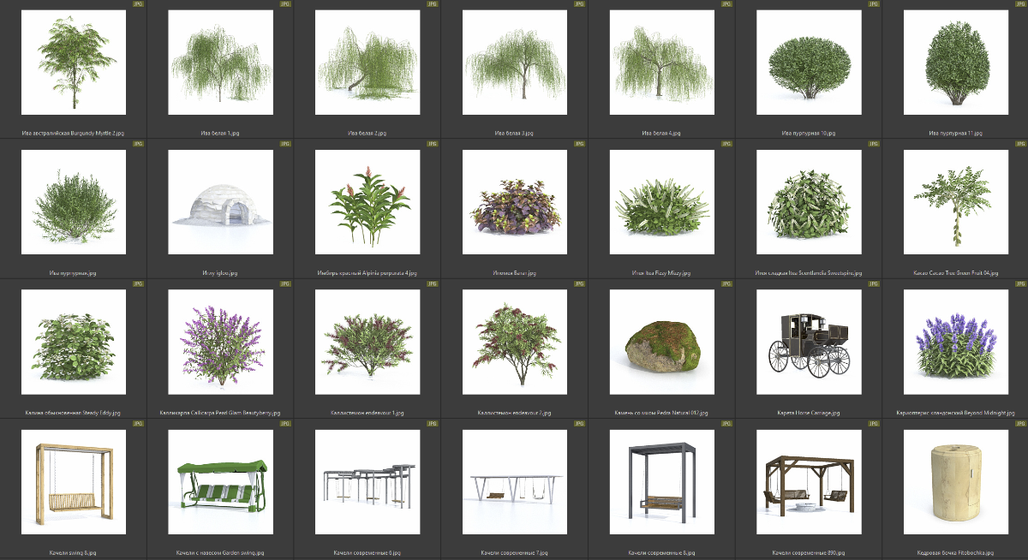Select the Cacao Tree Green Fruit thumbnail
1028x560 pixels.
[x=955, y=202]
